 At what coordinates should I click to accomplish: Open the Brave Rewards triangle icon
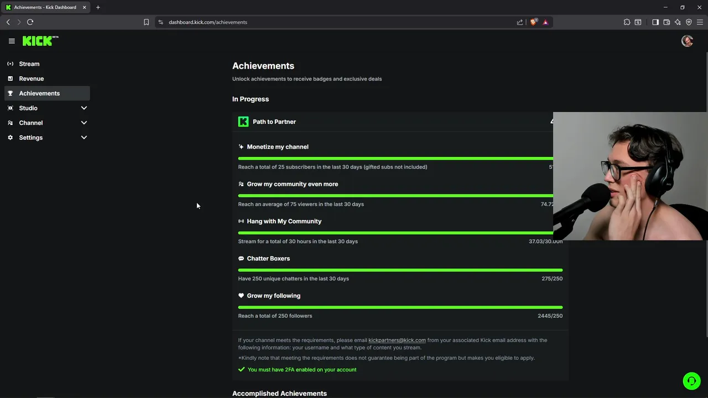pyautogui.click(x=545, y=22)
